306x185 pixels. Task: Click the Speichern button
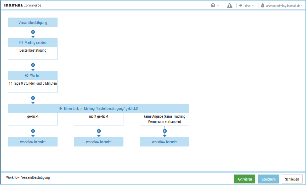click(x=269, y=179)
